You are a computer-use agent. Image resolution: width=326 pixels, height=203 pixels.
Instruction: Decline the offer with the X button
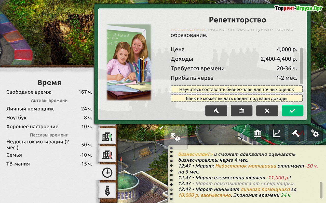267,111
